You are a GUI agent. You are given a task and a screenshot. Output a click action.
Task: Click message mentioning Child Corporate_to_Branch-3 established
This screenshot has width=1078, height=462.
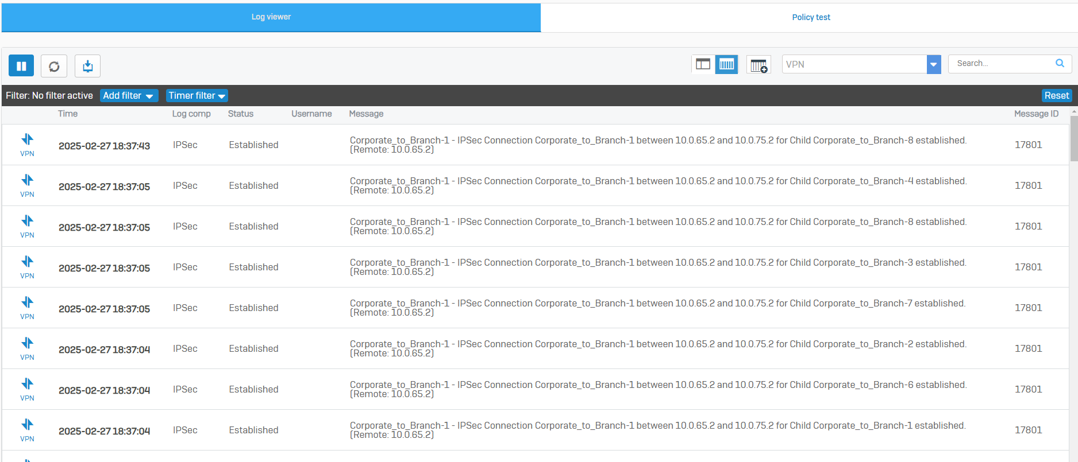(658, 267)
